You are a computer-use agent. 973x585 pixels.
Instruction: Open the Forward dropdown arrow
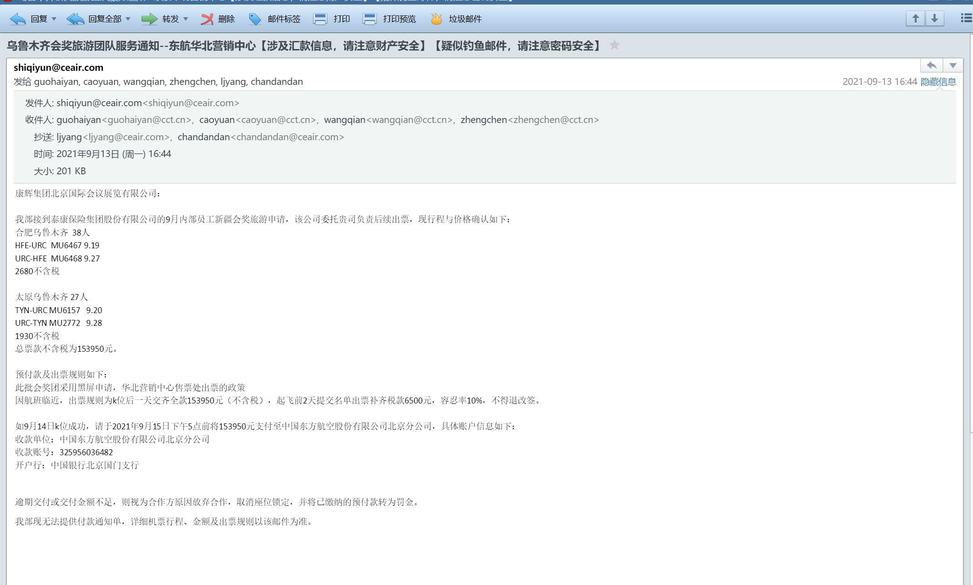[186, 19]
